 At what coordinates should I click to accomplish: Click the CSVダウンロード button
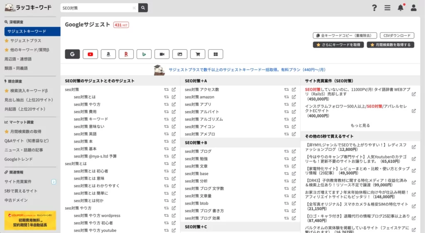(x=397, y=36)
